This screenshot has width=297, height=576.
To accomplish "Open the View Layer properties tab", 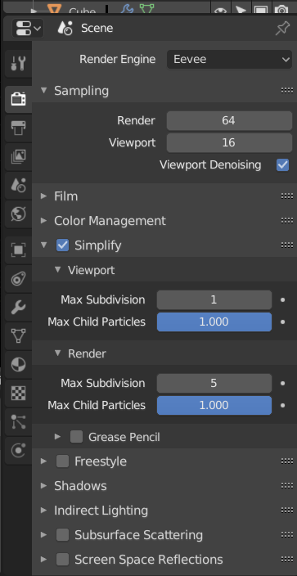I will coord(18,156).
